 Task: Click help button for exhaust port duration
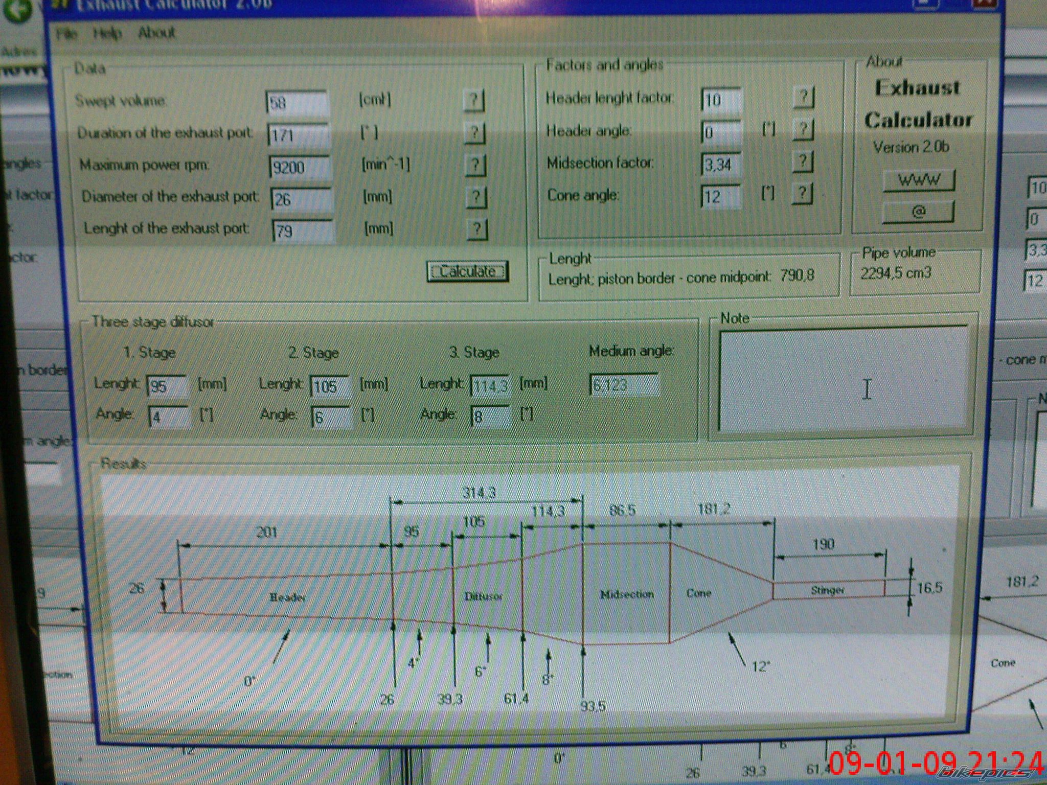click(x=474, y=133)
